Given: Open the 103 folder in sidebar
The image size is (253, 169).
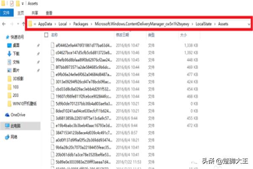Looking at the screenshot, I should pos(16,87).
